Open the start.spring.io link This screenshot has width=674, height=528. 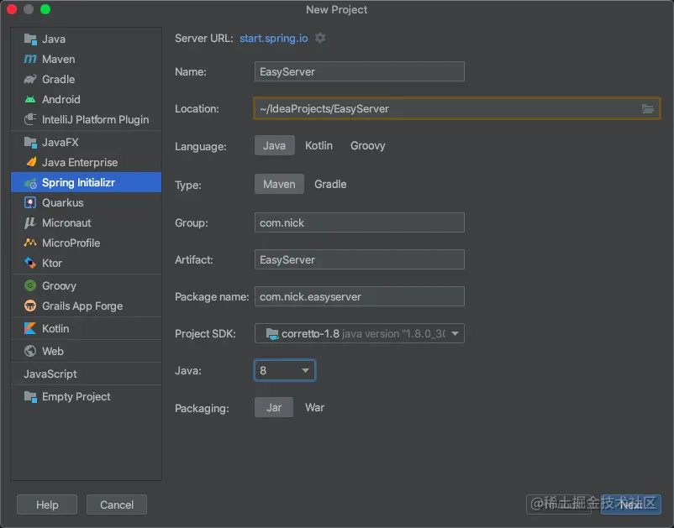pyautogui.click(x=273, y=39)
